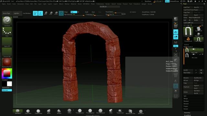Switch to Rotate gizmo mode
This screenshot has height=116, width=207.
[56, 13]
